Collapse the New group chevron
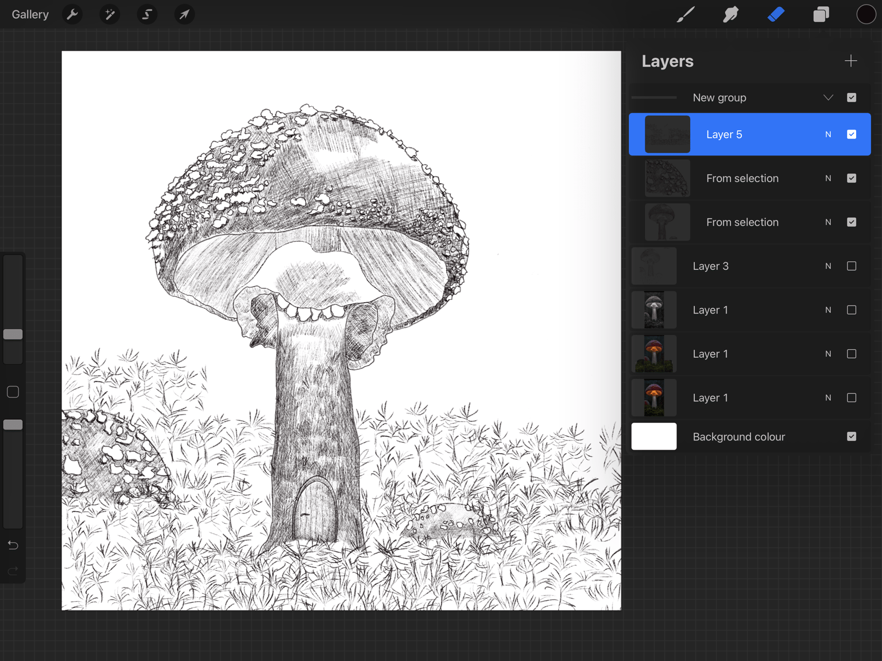The height and width of the screenshot is (661, 882). [828, 98]
